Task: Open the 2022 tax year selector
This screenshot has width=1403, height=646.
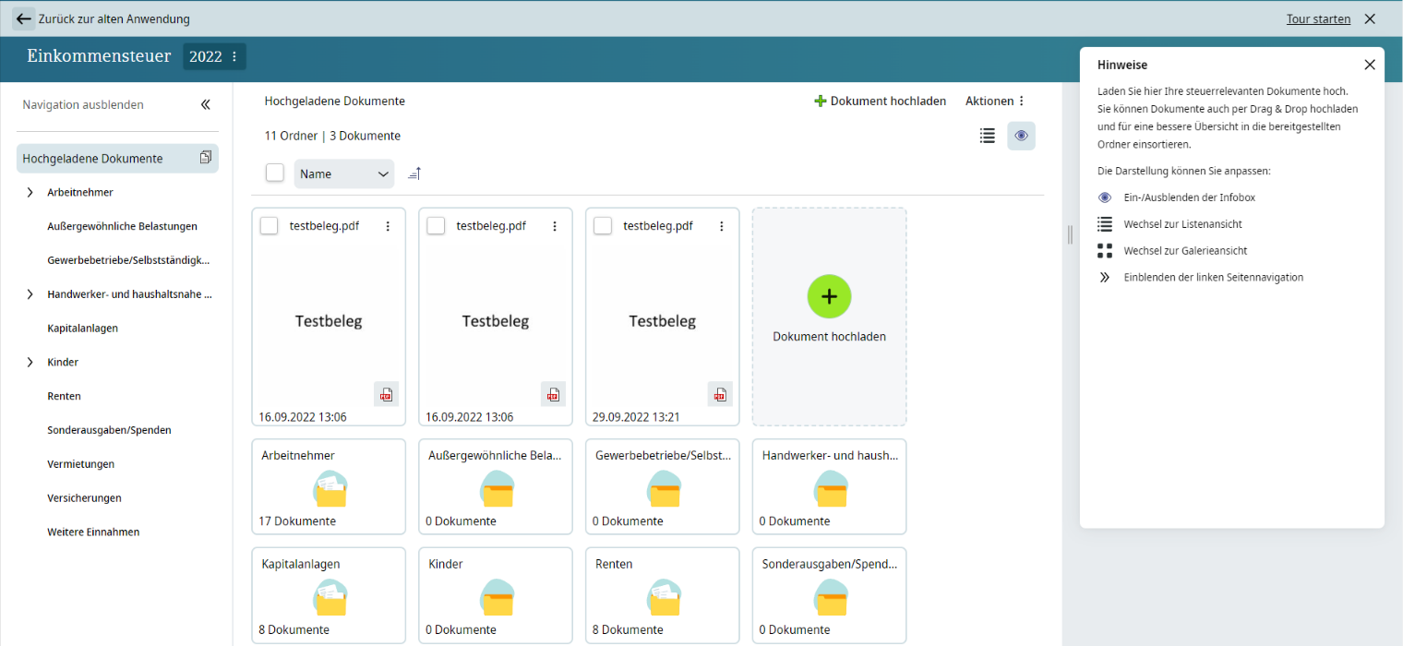Action: point(214,56)
